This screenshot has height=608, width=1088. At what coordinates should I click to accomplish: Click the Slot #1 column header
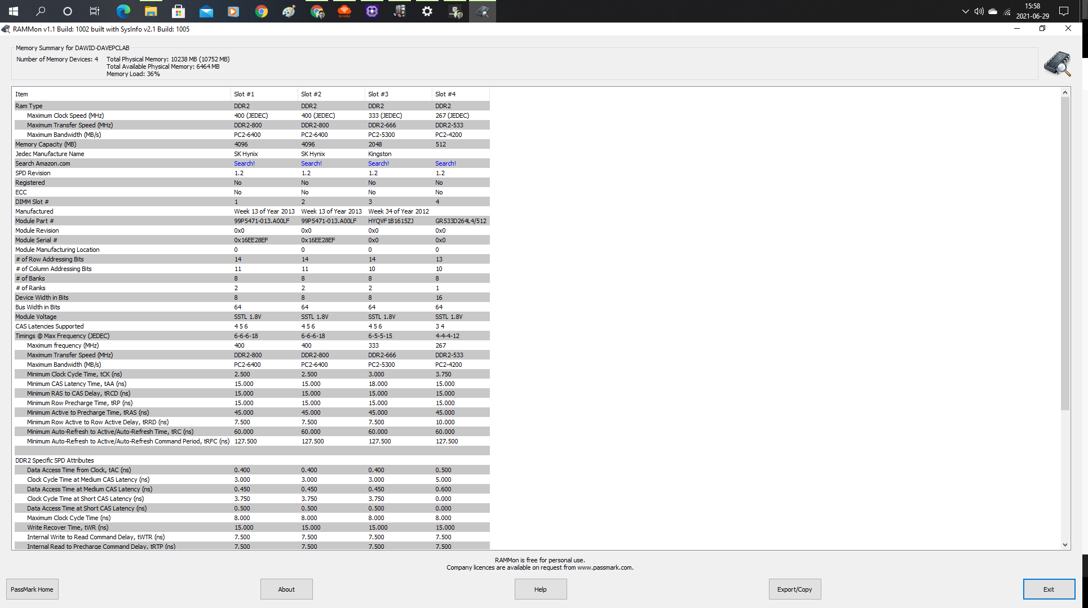coord(264,94)
